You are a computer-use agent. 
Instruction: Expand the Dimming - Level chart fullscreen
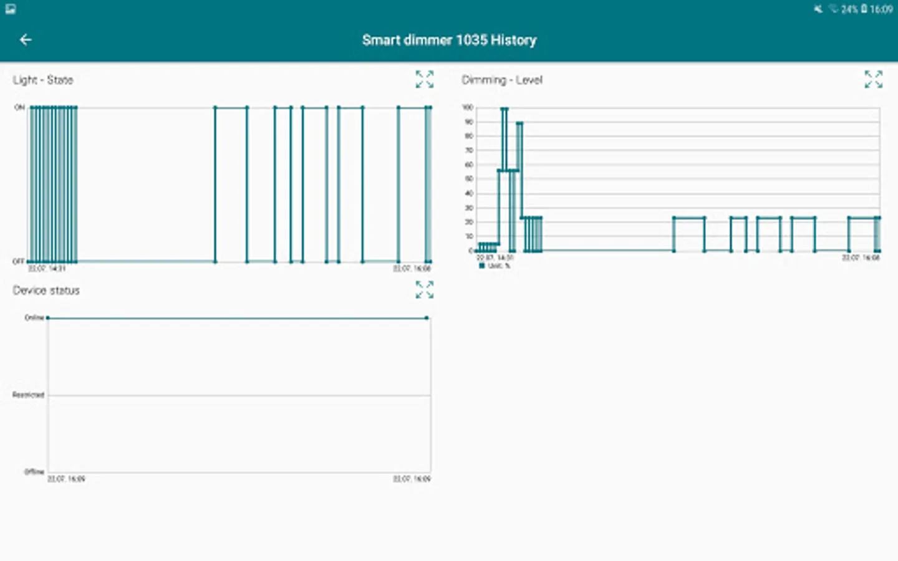coord(874,79)
